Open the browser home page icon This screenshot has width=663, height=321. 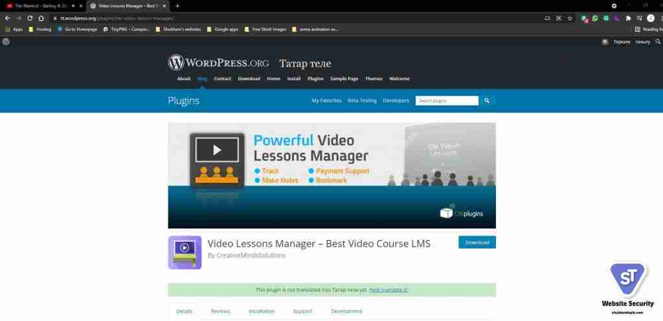tap(41, 18)
